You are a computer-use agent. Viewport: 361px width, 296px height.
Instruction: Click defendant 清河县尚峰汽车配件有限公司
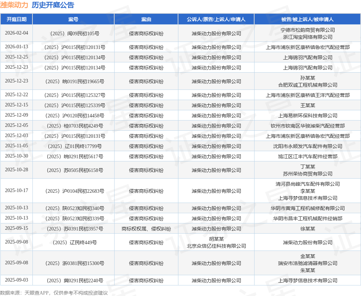[x=307, y=184]
